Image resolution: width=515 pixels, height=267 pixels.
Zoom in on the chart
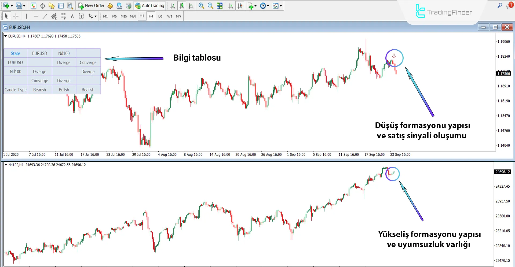(201, 5)
